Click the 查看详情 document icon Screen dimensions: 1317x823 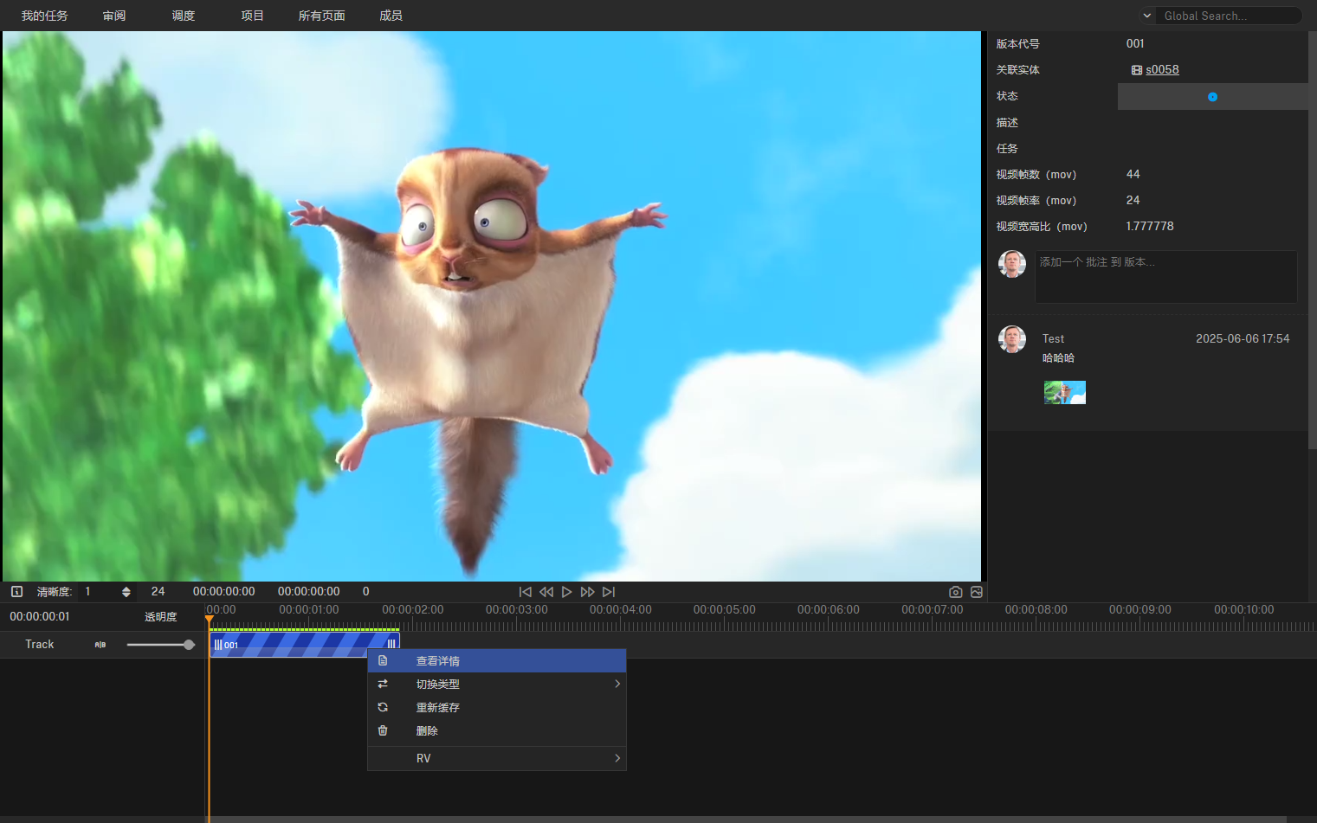point(383,660)
